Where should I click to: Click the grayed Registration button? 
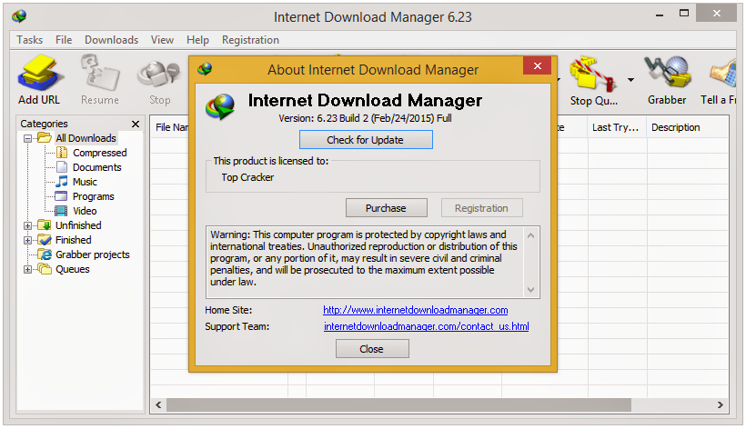coord(481,208)
